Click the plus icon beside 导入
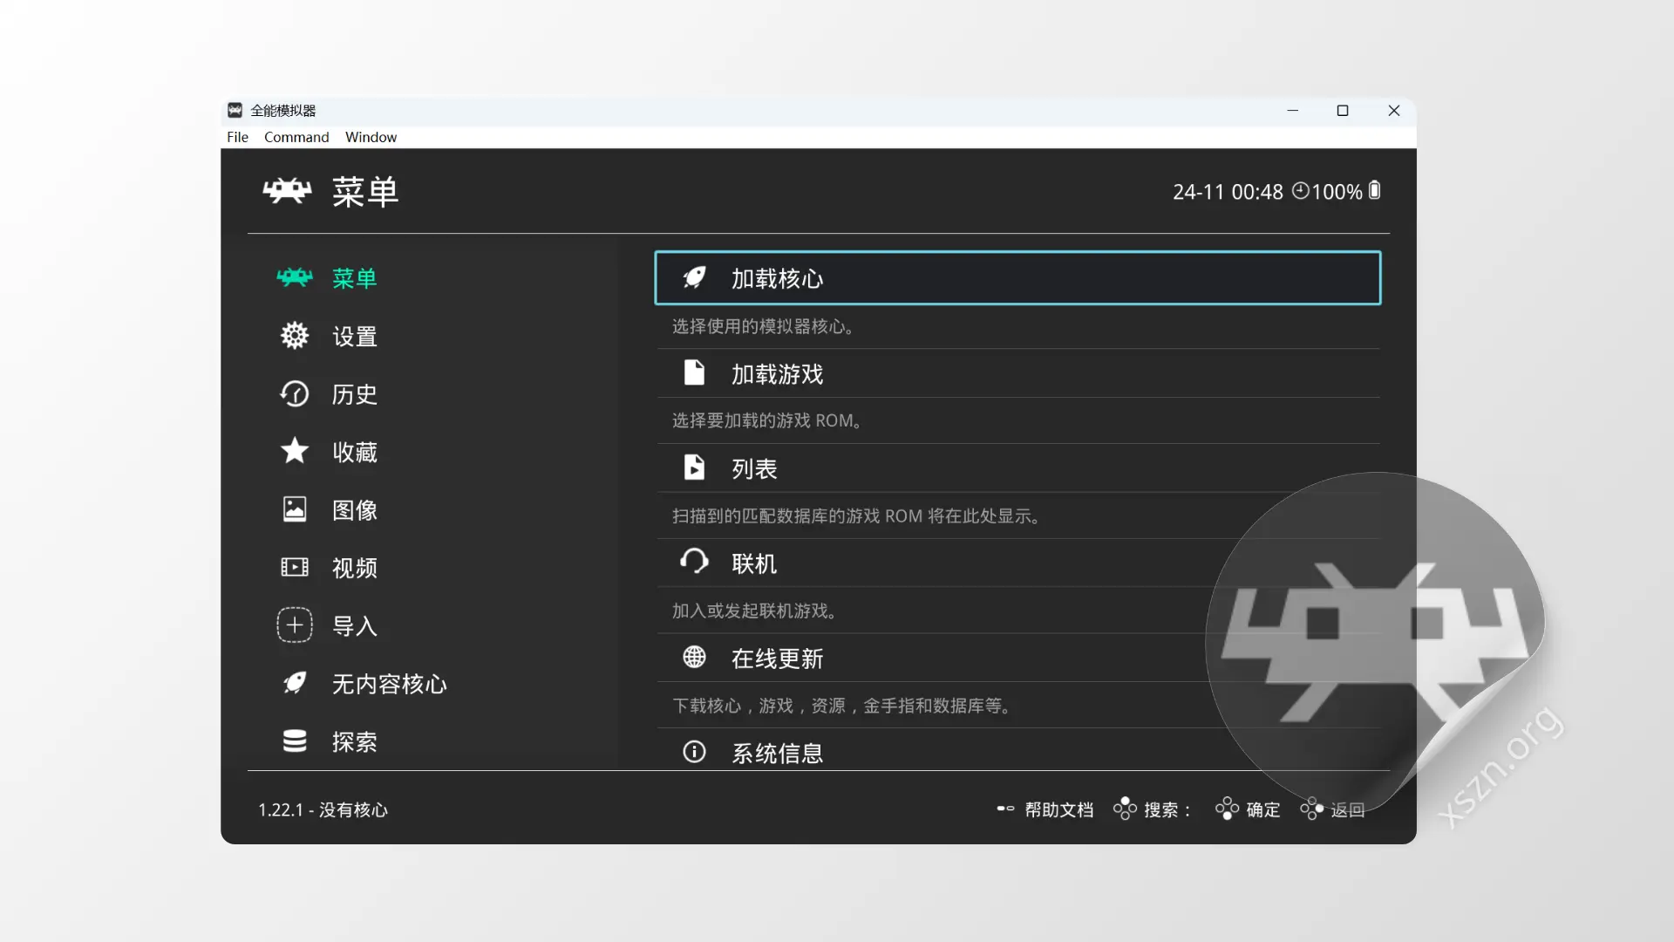Screen dimensions: 1674x942 [295, 625]
